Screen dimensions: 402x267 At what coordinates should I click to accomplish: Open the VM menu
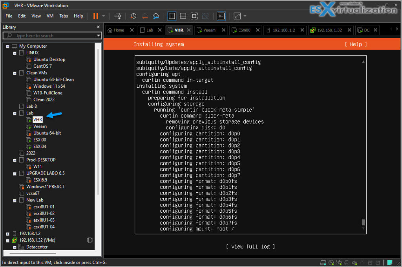51,16
